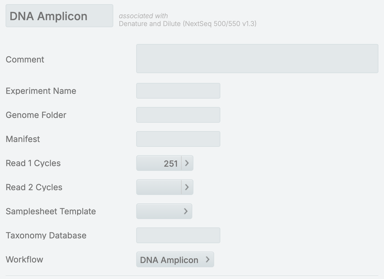Click the Samplesheet Template label text
The width and height of the screenshot is (384, 279).
click(x=51, y=211)
